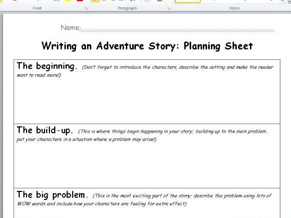291x218 pixels.
Task: Click on the dotted Name line
Action: pos(177,29)
